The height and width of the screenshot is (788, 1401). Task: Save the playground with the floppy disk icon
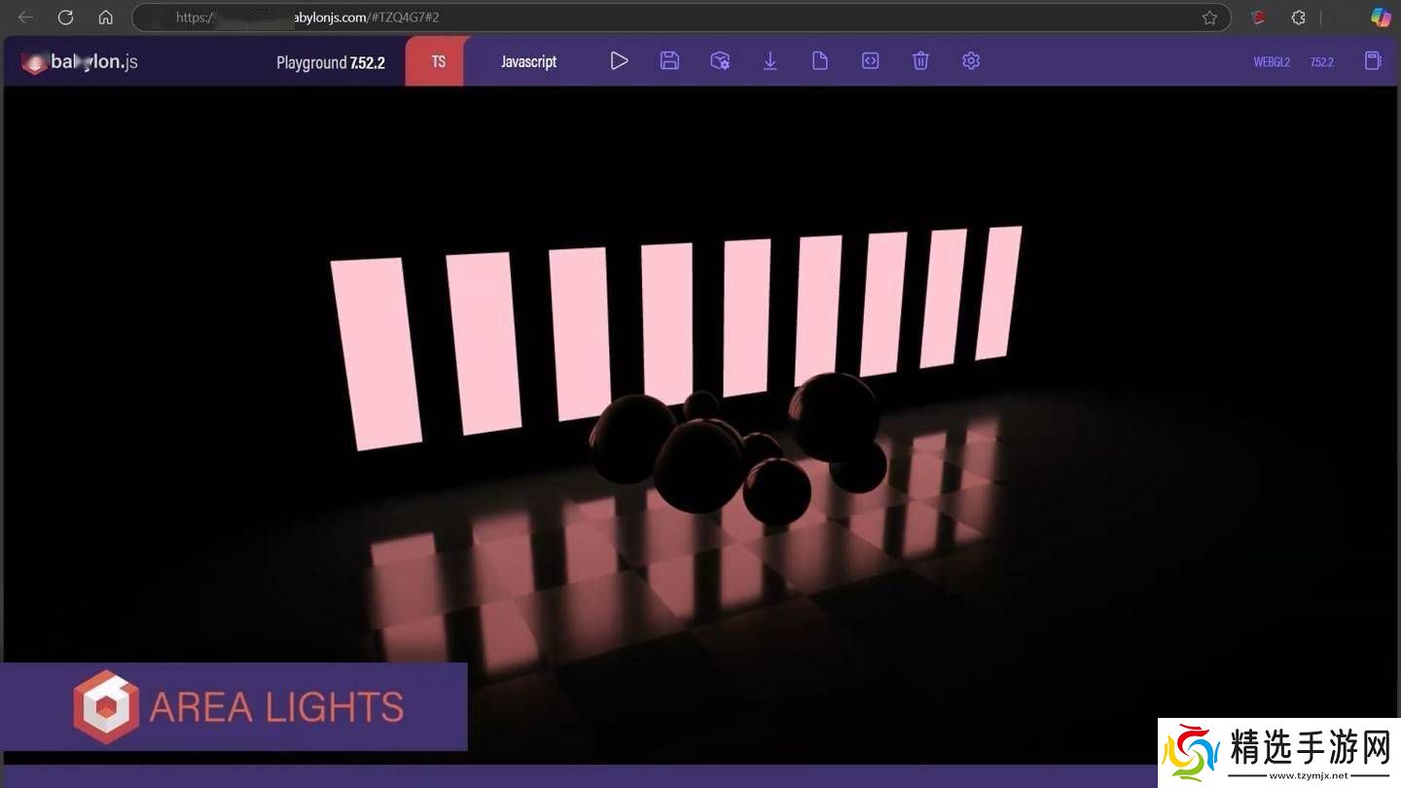pos(669,61)
